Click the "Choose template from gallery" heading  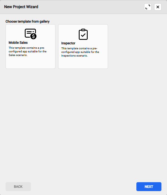point(28,21)
